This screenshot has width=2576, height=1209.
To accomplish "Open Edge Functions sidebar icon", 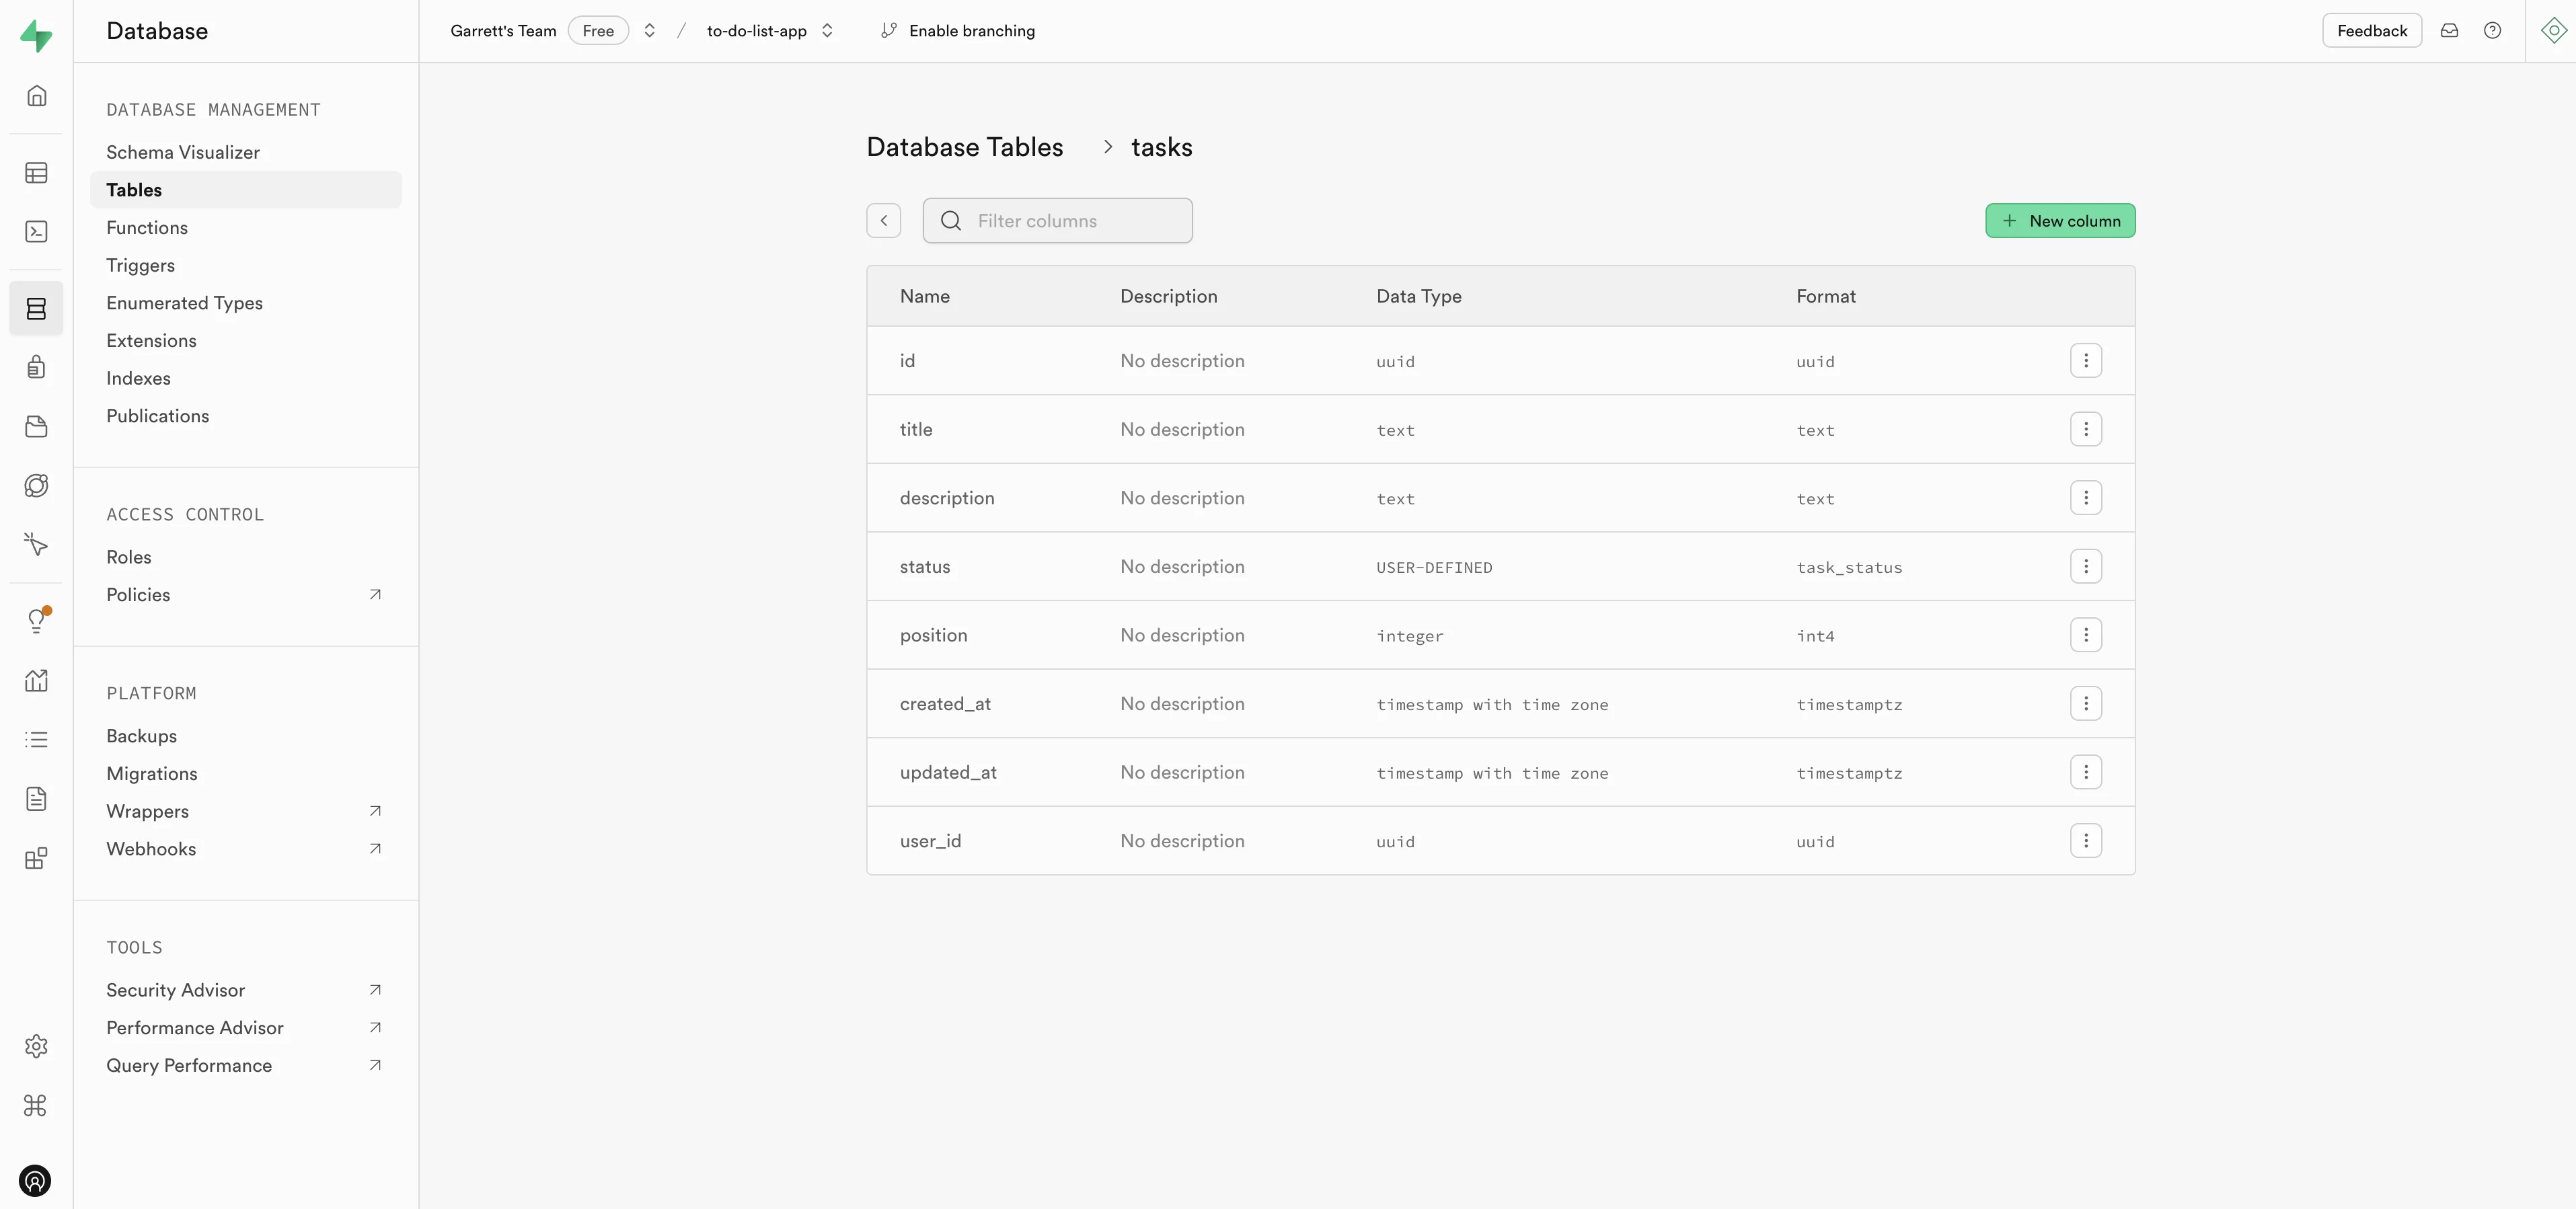I will click(x=36, y=486).
